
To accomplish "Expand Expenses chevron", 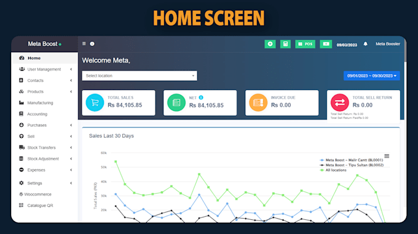I will tap(71, 170).
